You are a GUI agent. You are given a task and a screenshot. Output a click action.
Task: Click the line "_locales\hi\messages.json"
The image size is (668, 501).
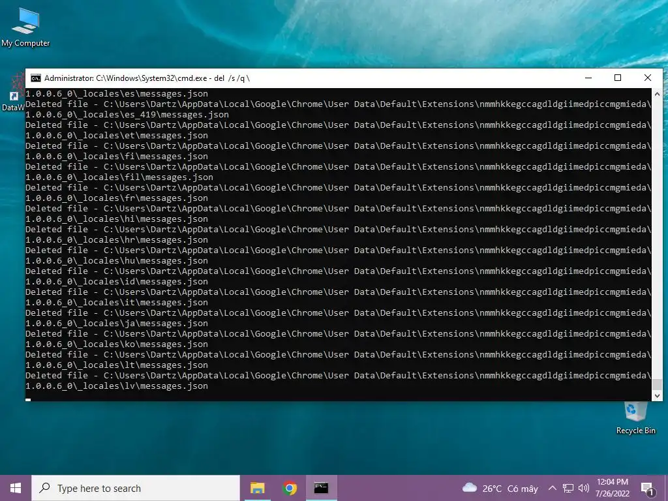point(117,219)
